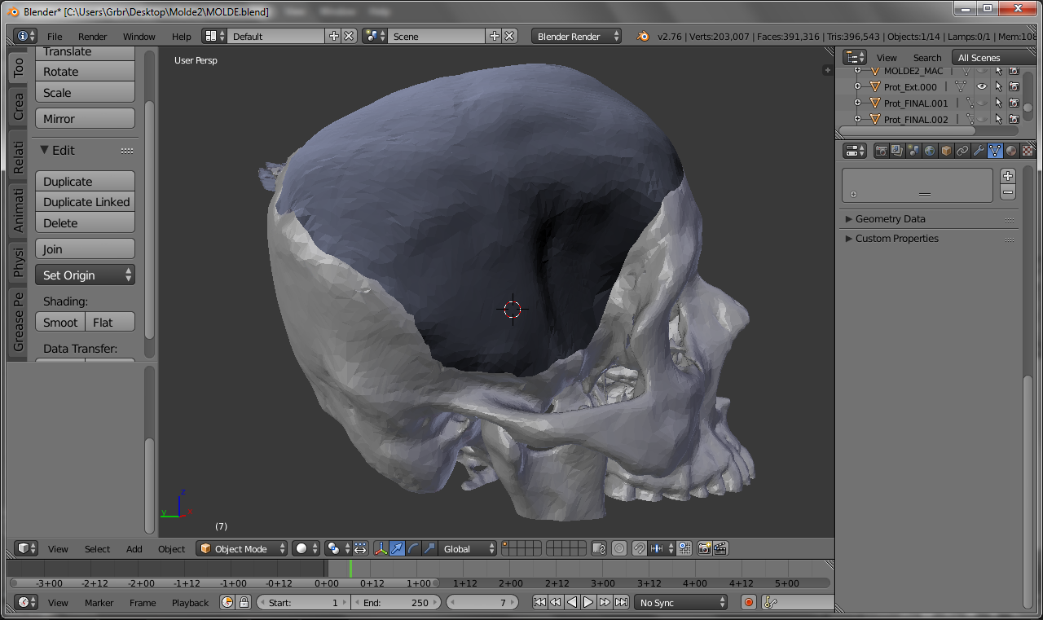The width and height of the screenshot is (1043, 620).
Task: Toggle selectability arrow for Prot_Ext.000
Action: click(x=998, y=86)
